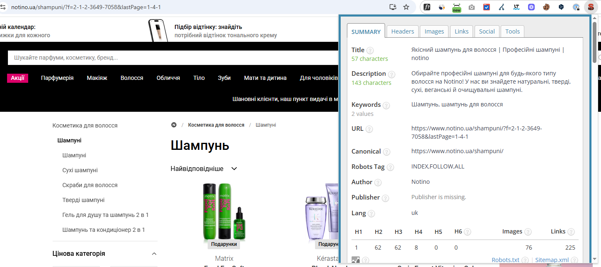Click help icon next to Robots Tag
601x267 pixels.
390,168
